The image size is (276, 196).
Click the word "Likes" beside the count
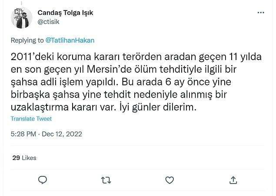click(29, 158)
